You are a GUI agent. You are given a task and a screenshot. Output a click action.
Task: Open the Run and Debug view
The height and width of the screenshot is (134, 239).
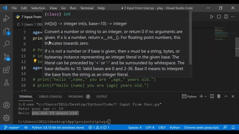[6, 18]
